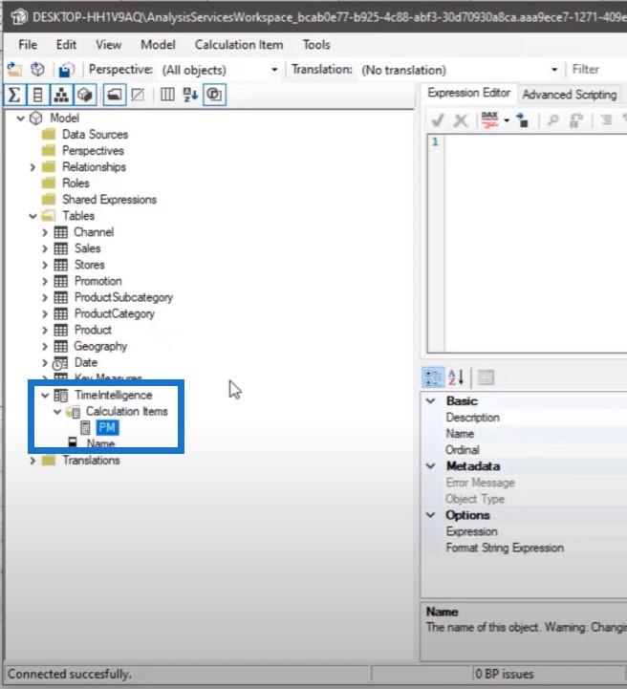Viewport: 627px width, 689px height.
Task: Expand the Channel table
Action: point(45,232)
